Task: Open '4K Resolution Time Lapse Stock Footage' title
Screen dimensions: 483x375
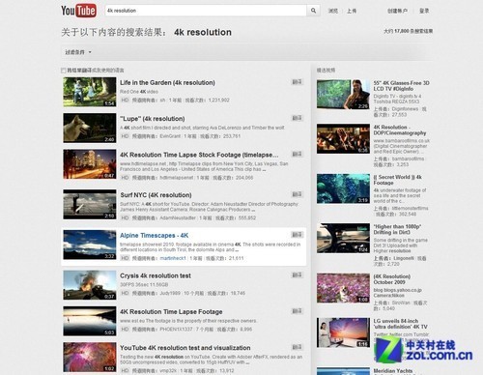Action: 199,155
